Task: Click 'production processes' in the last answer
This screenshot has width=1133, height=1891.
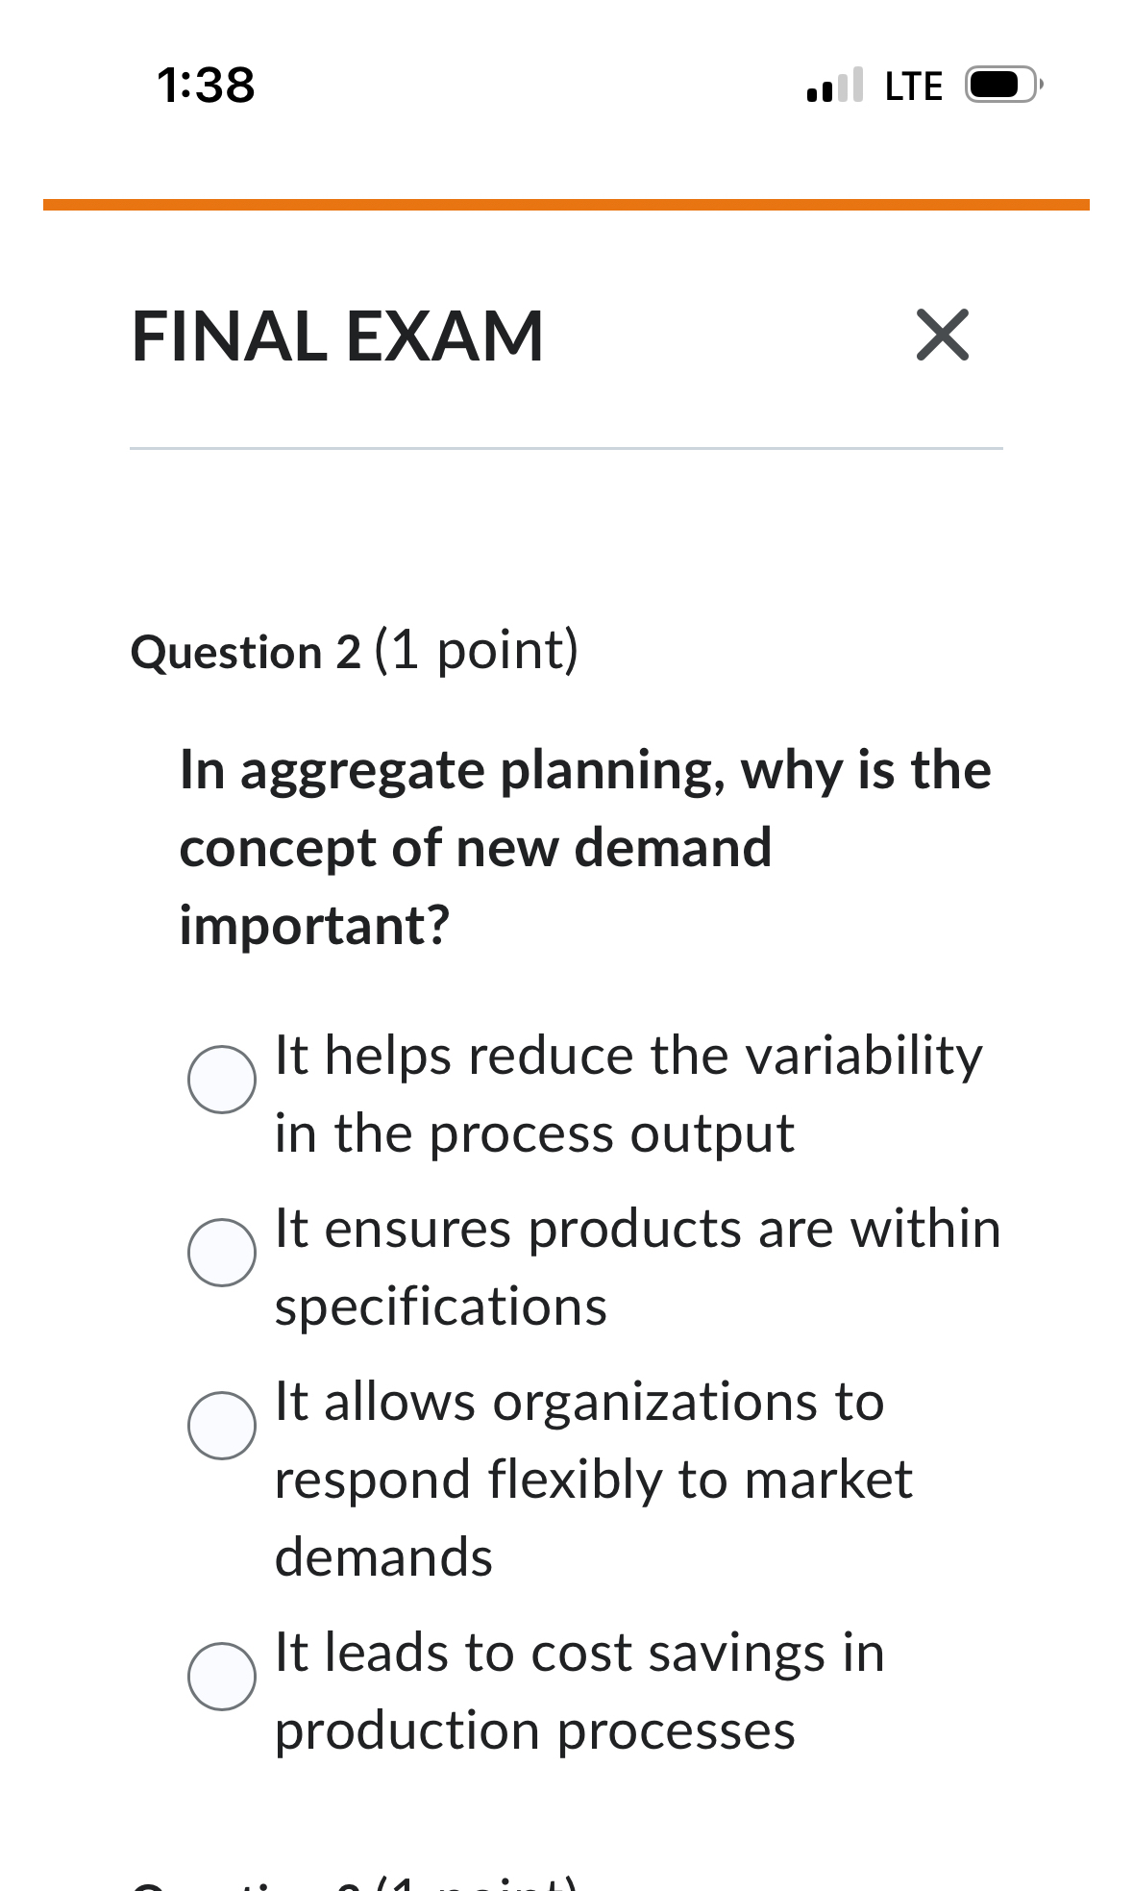Action: click(x=534, y=1730)
